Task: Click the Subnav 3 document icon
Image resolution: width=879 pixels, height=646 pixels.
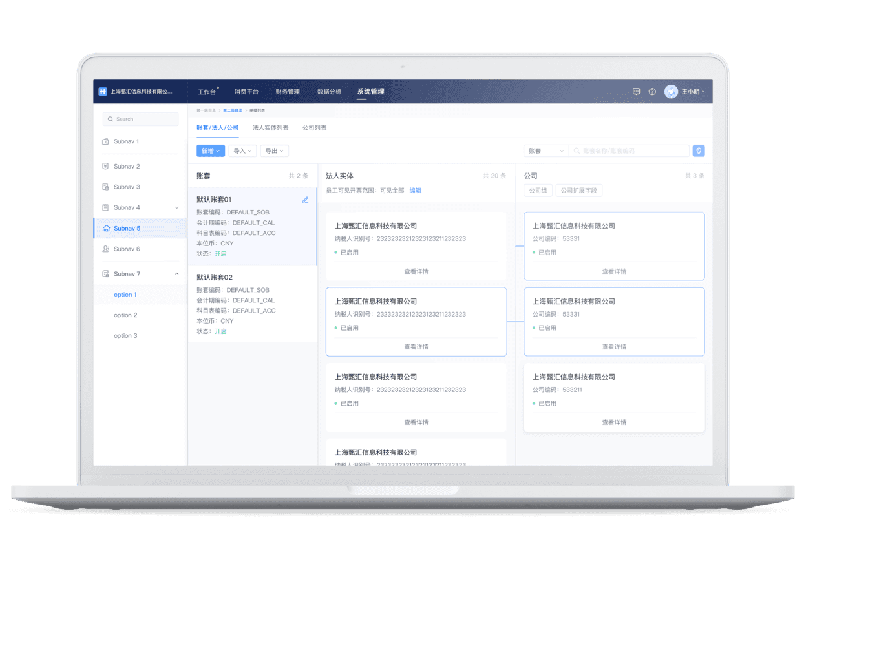Action: point(105,187)
